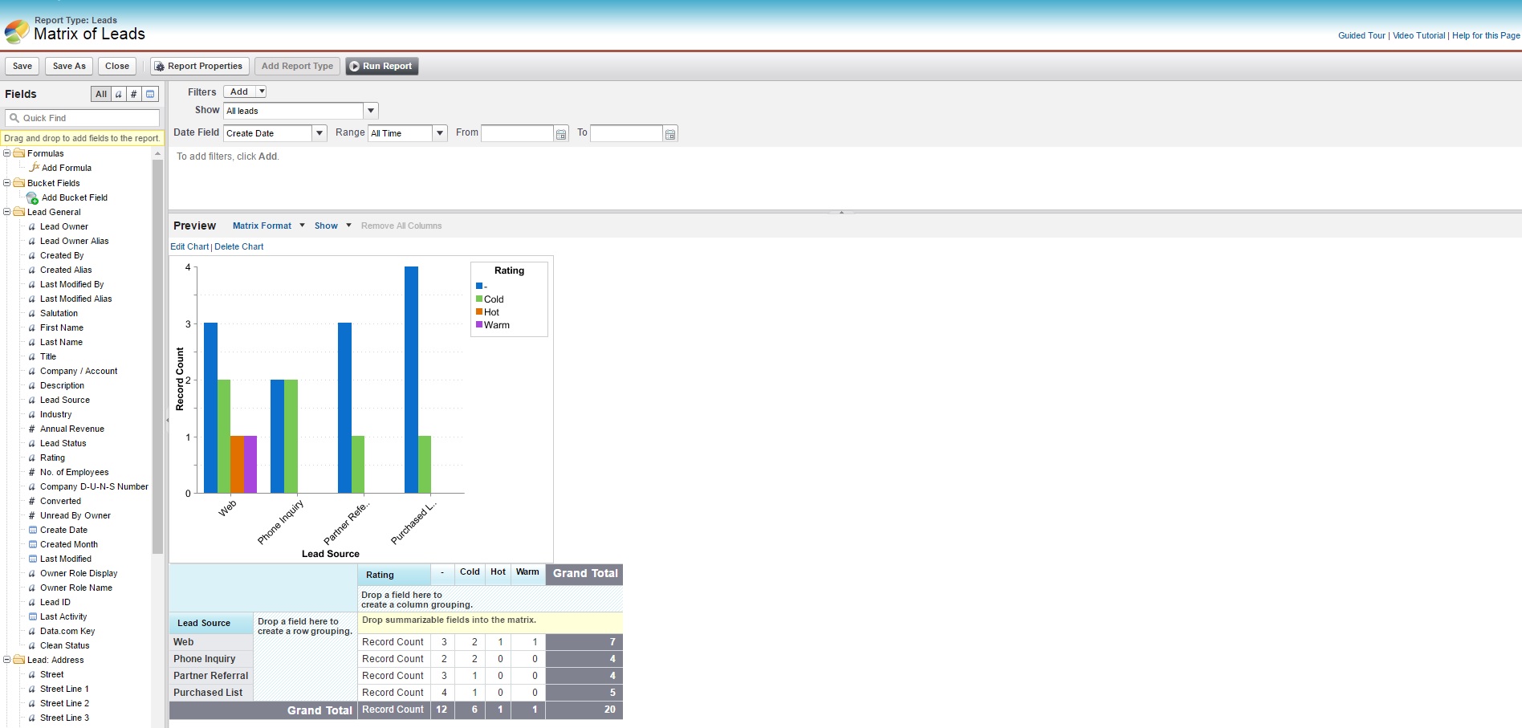Screen dimensions: 1522x728
Task: Click the text icon beside Industry
Action: pos(32,414)
